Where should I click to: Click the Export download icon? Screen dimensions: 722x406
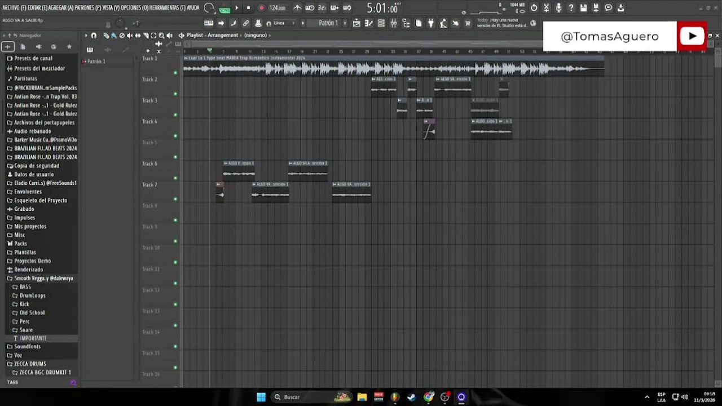pos(620,8)
